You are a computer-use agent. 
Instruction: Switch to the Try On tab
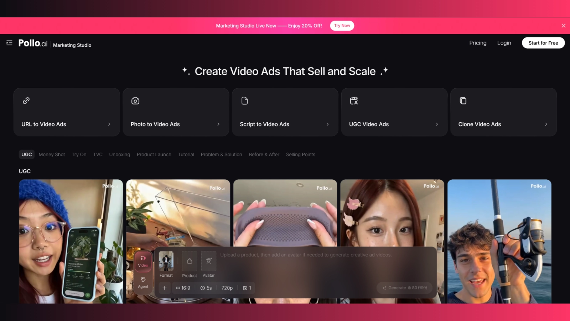click(x=79, y=154)
